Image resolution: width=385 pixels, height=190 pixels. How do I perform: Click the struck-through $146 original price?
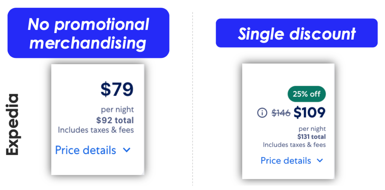[281, 113]
